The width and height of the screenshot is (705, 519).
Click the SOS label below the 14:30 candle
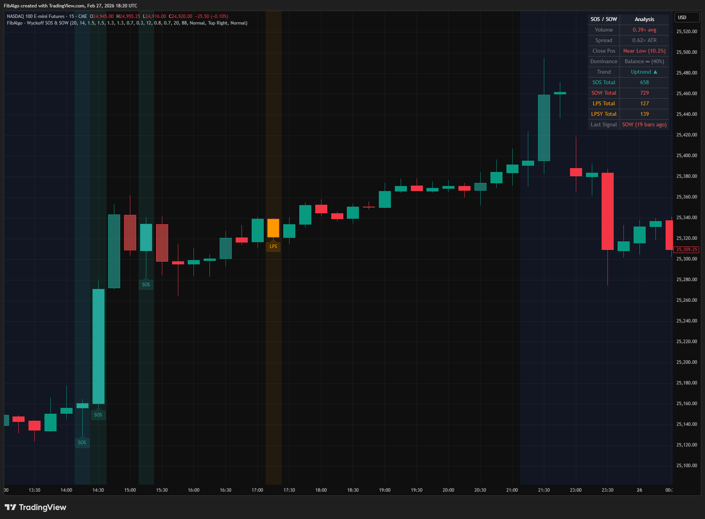click(98, 415)
